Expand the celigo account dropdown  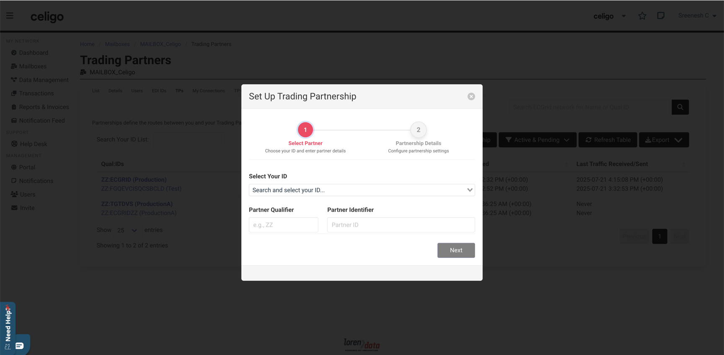(x=610, y=16)
